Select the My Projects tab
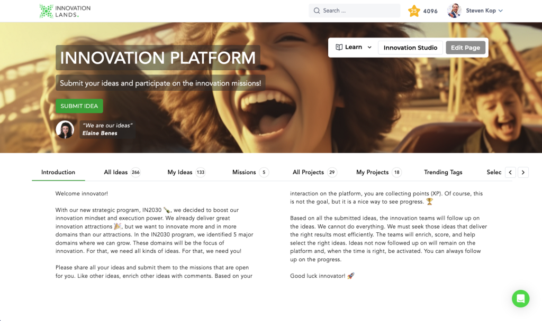This screenshot has width=542, height=321. (373, 172)
